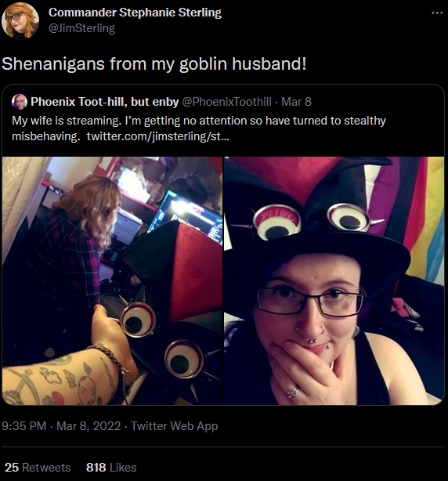Screen dimensions: 448x481
Task: View the right selfie photo with hat
Action: (334, 280)
